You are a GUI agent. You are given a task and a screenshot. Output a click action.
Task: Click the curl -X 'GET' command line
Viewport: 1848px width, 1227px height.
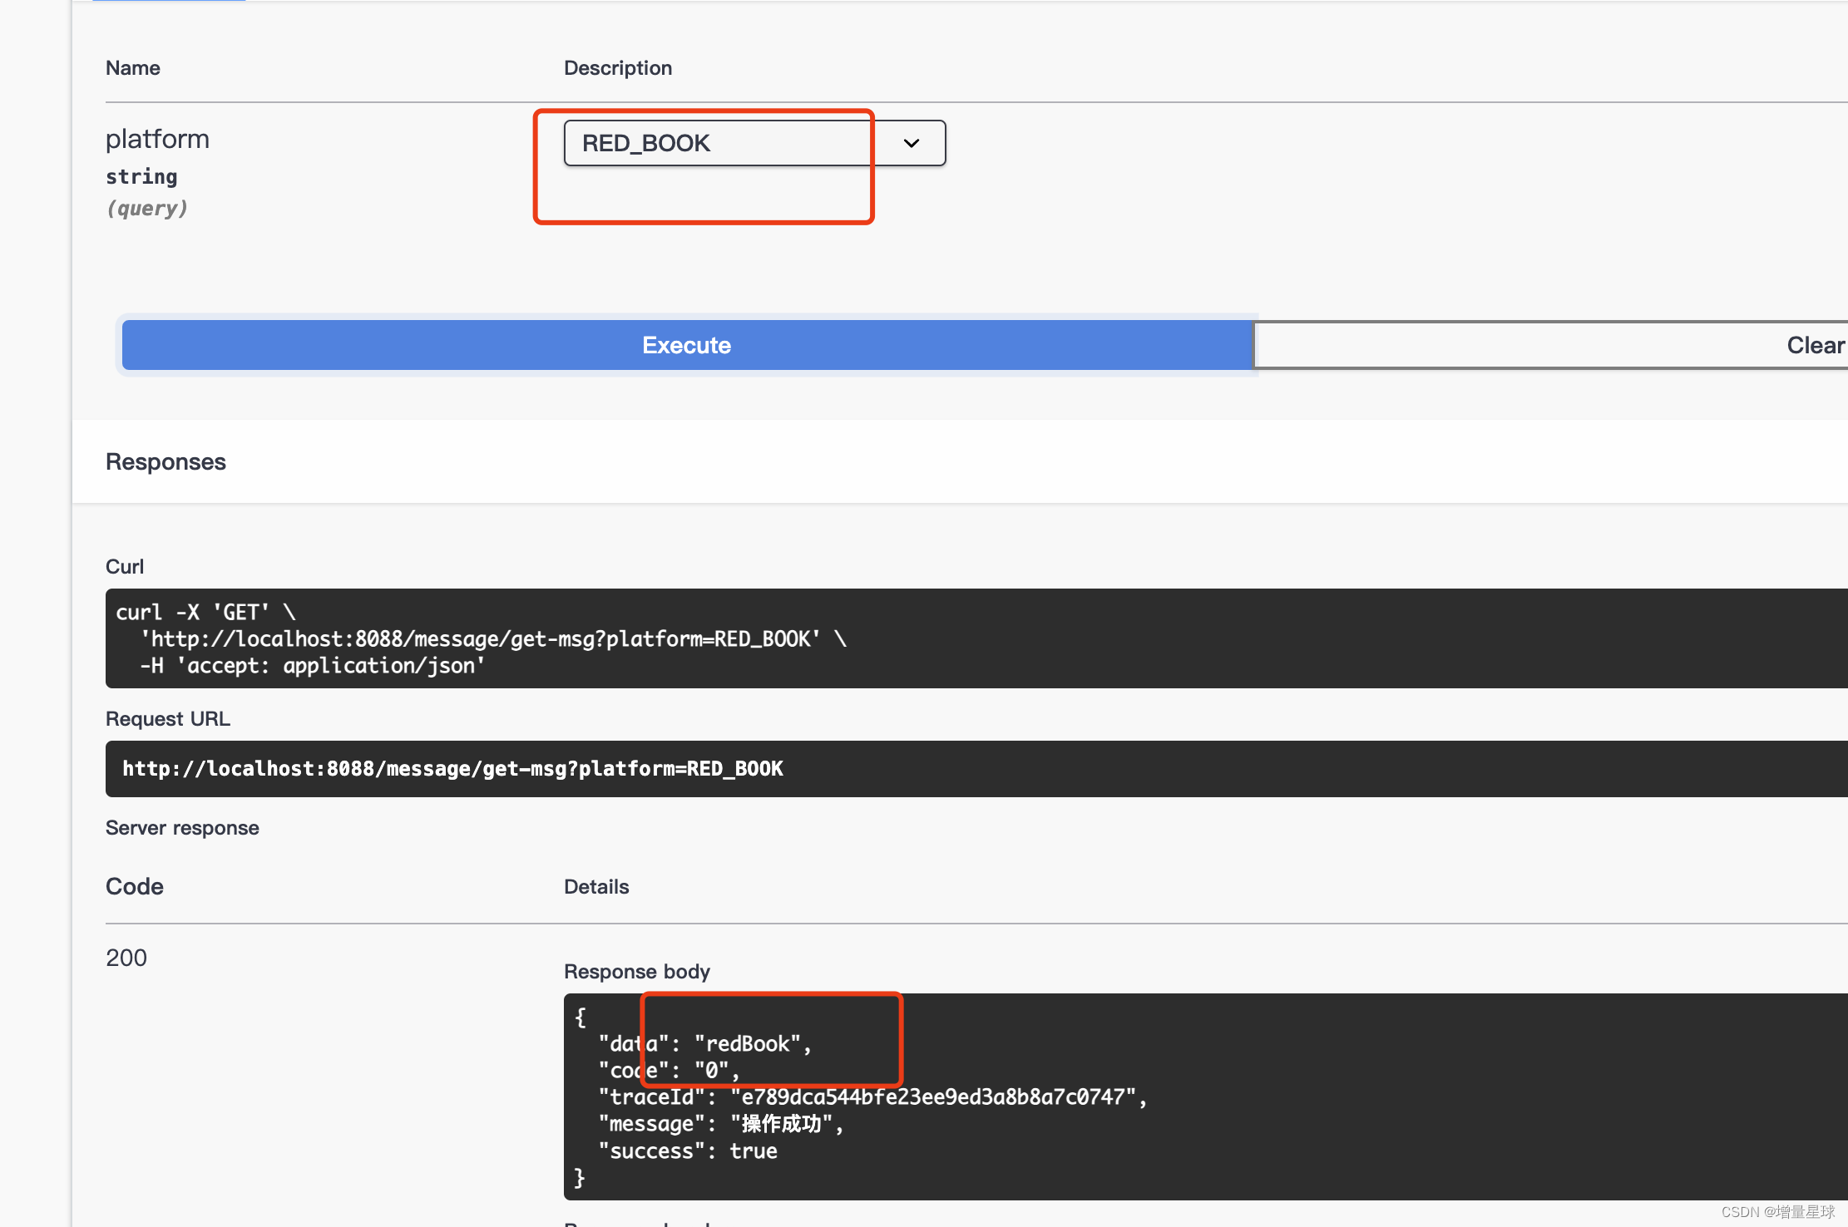tap(205, 612)
